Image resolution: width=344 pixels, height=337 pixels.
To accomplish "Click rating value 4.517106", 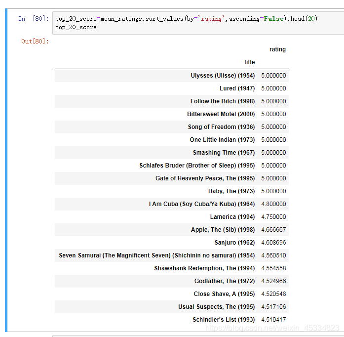I will (273, 307).
